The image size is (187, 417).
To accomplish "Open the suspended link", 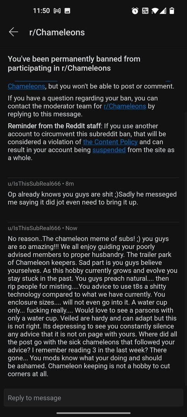I will (x=109, y=150).
